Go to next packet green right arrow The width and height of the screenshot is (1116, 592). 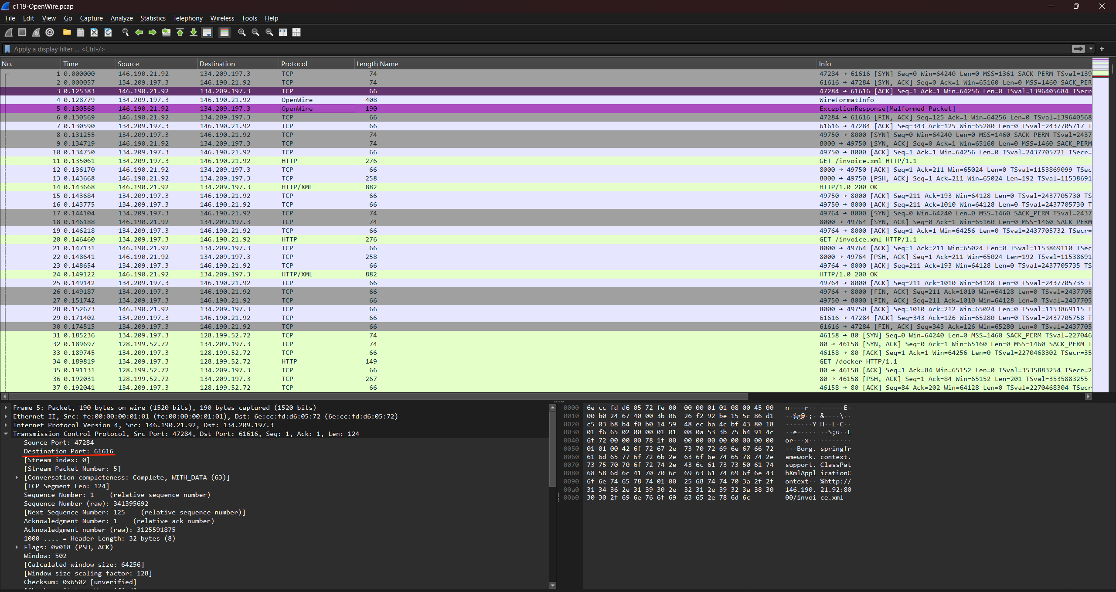tap(153, 32)
